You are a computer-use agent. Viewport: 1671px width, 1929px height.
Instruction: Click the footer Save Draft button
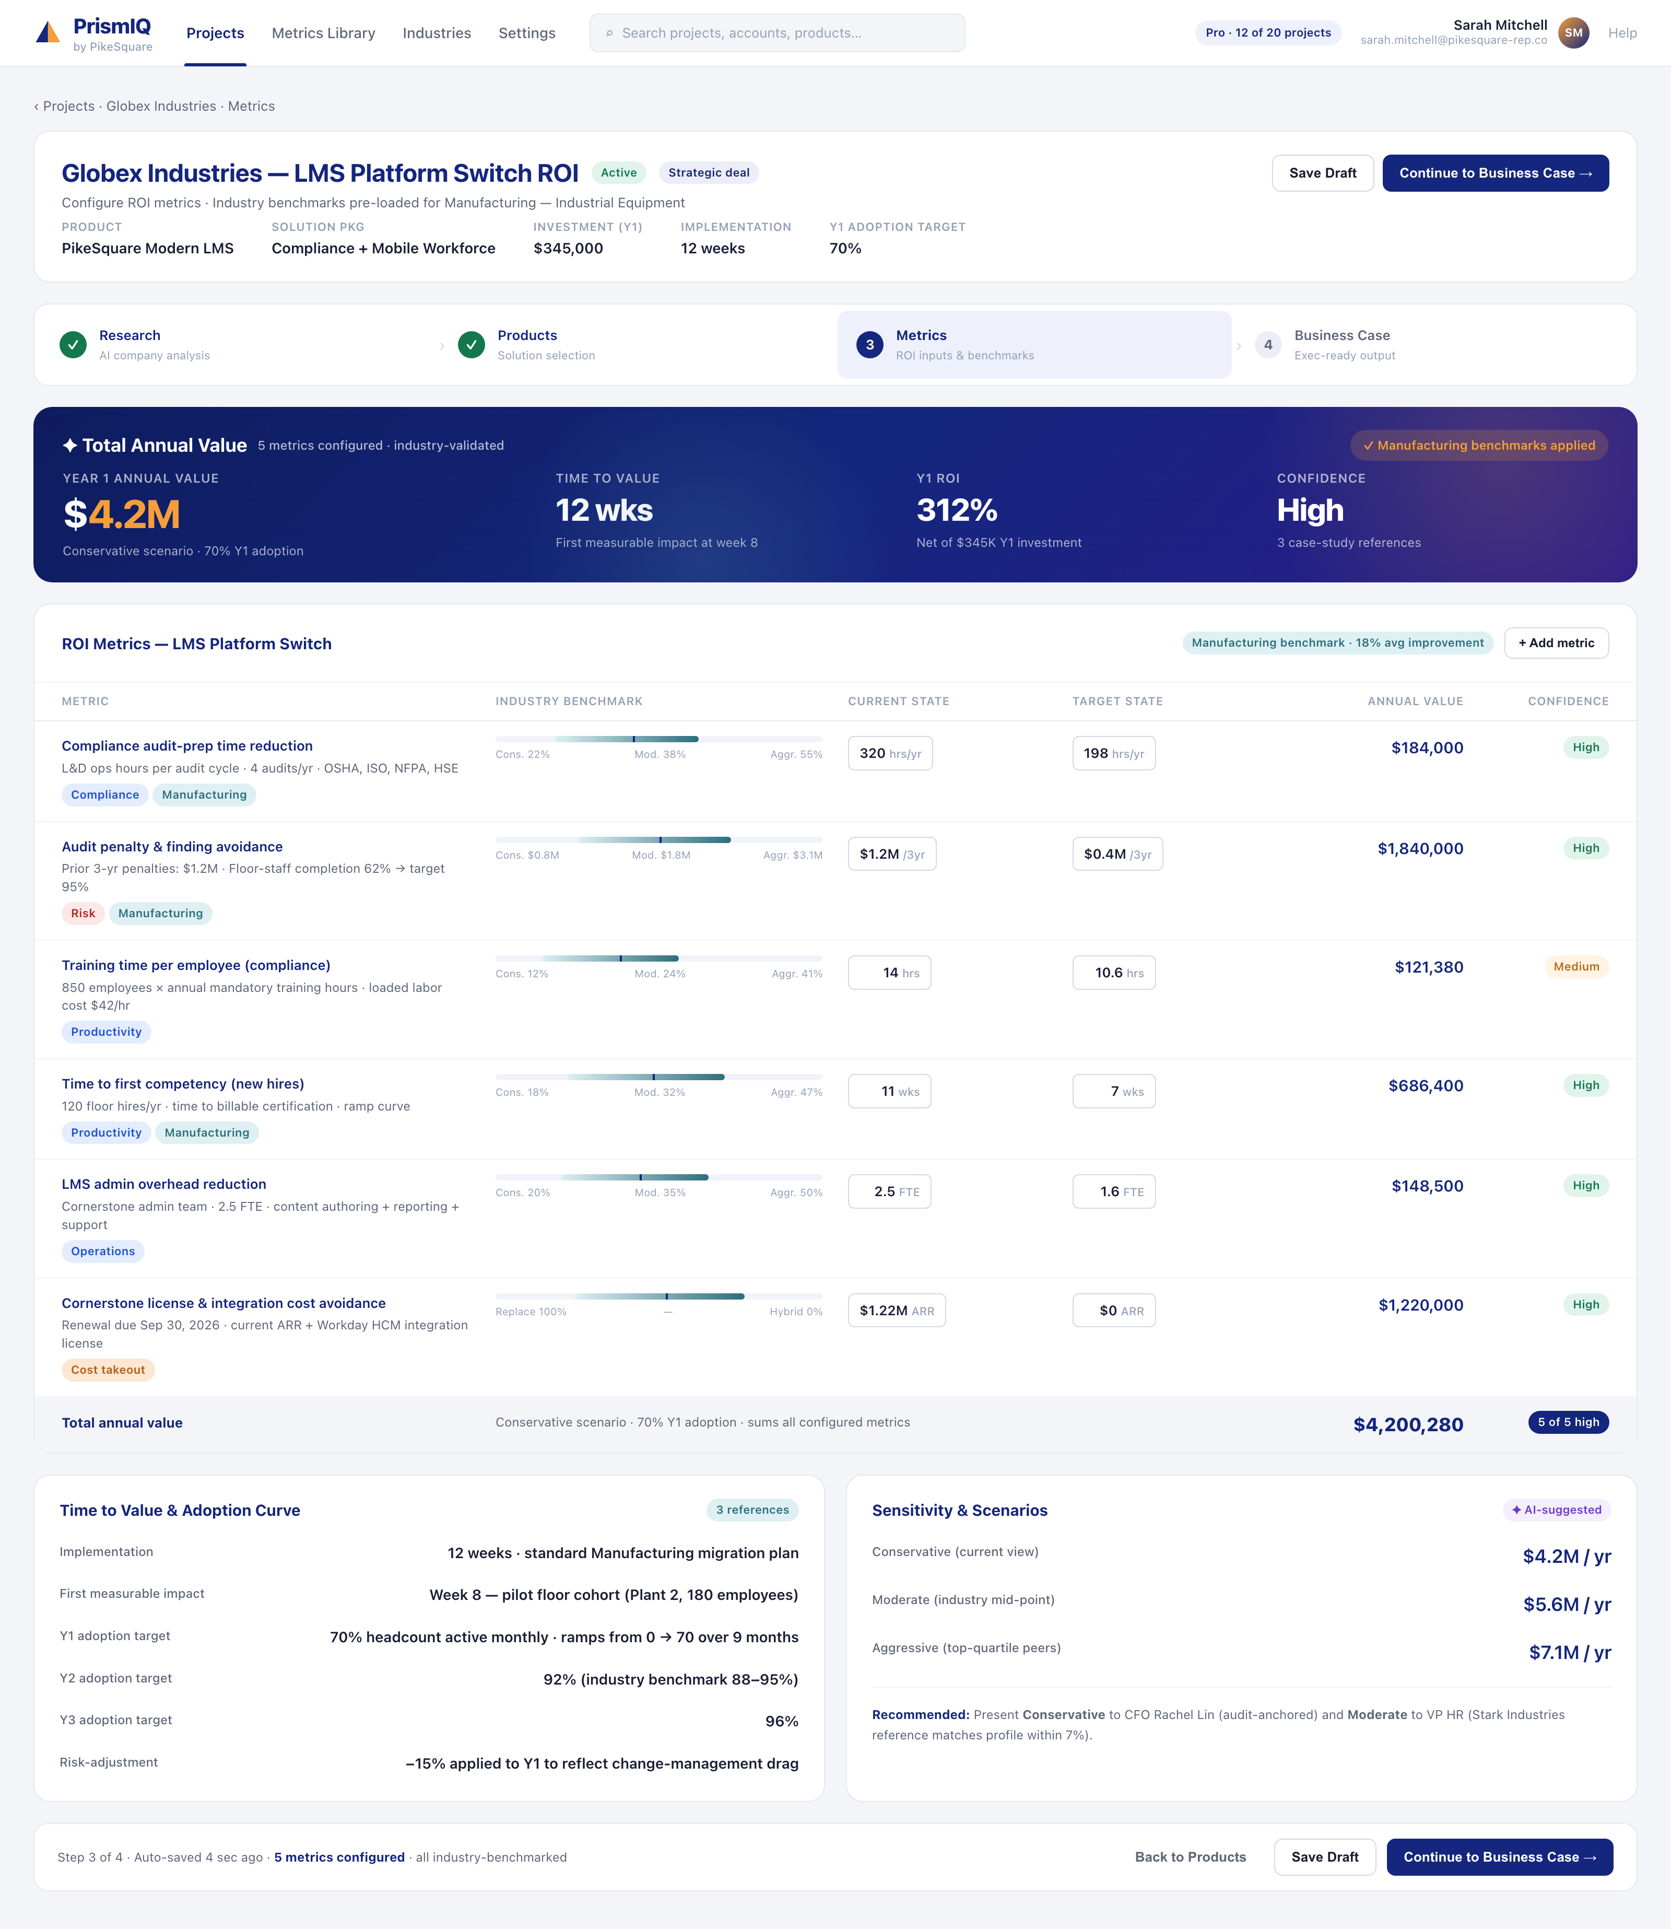tap(1324, 1857)
